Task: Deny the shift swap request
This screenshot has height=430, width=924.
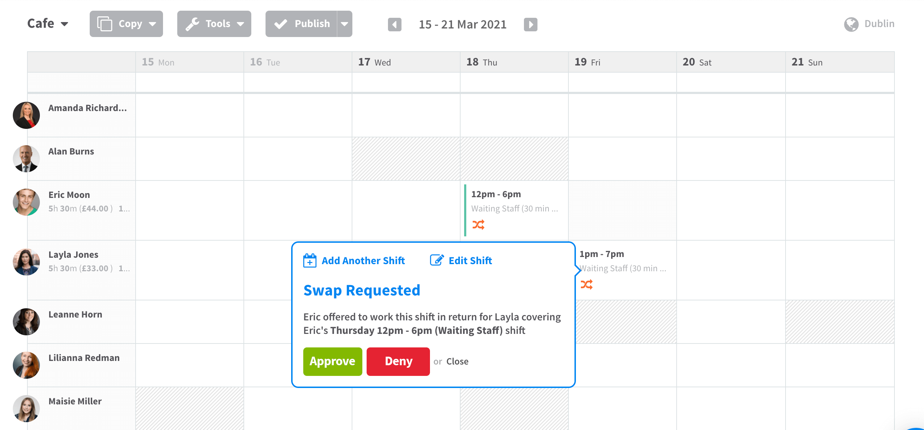Action: [x=398, y=361]
